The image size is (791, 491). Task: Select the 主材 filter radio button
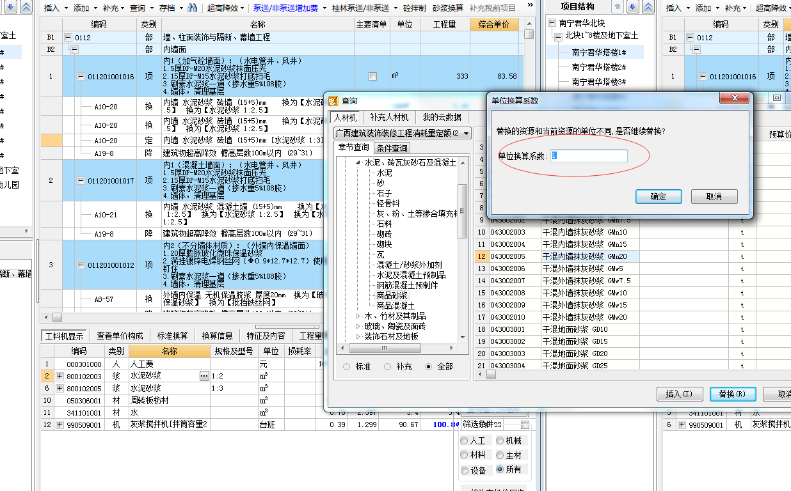click(x=500, y=455)
